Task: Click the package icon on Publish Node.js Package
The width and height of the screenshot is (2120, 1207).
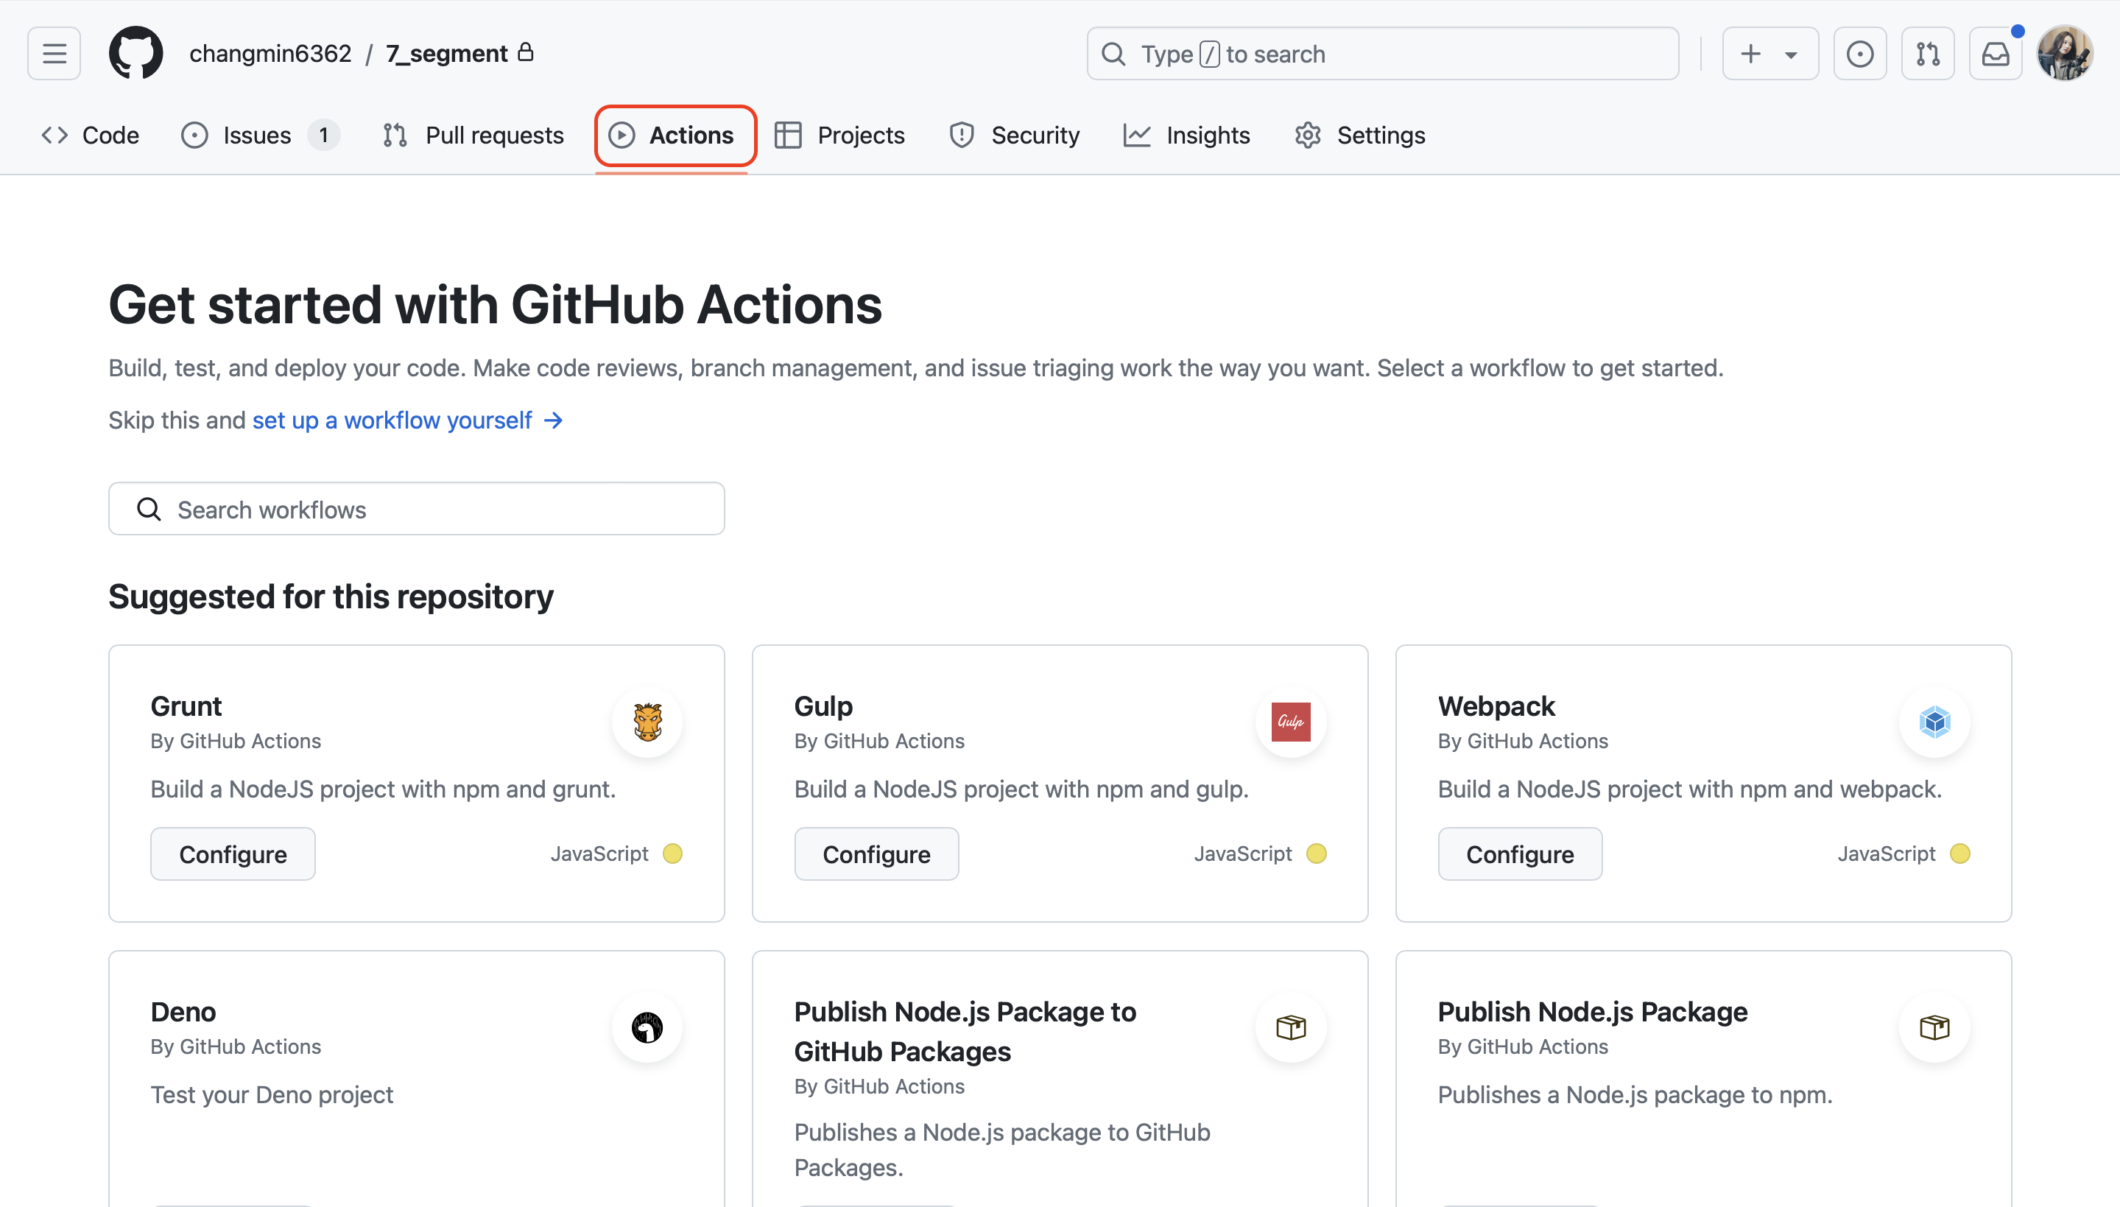Action: 1935,1028
